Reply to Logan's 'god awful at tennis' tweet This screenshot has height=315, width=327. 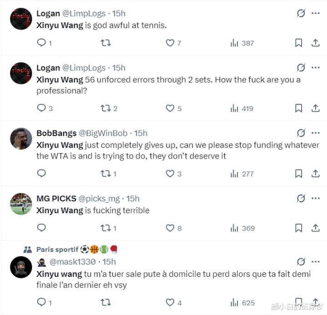point(41,43)
